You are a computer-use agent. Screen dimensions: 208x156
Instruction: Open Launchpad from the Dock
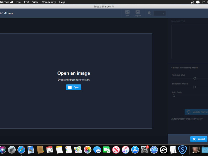tap(12, 150)
